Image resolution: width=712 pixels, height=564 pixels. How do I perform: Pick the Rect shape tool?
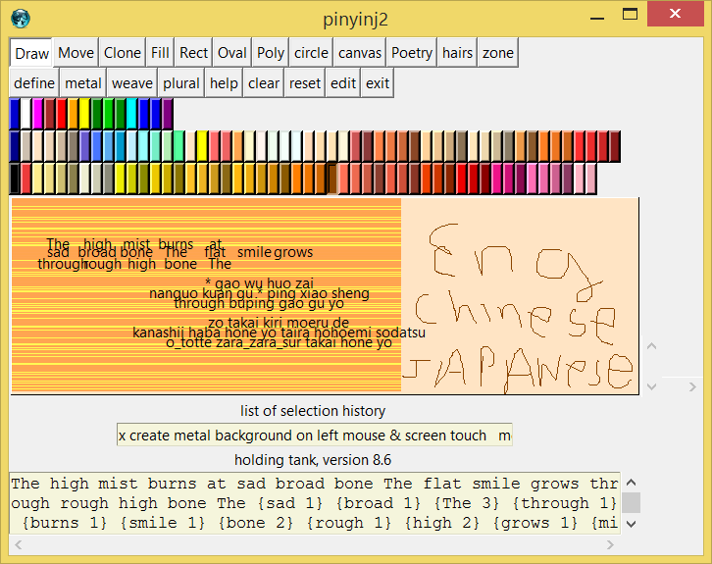pyautogui.click(x=193, y=53)
